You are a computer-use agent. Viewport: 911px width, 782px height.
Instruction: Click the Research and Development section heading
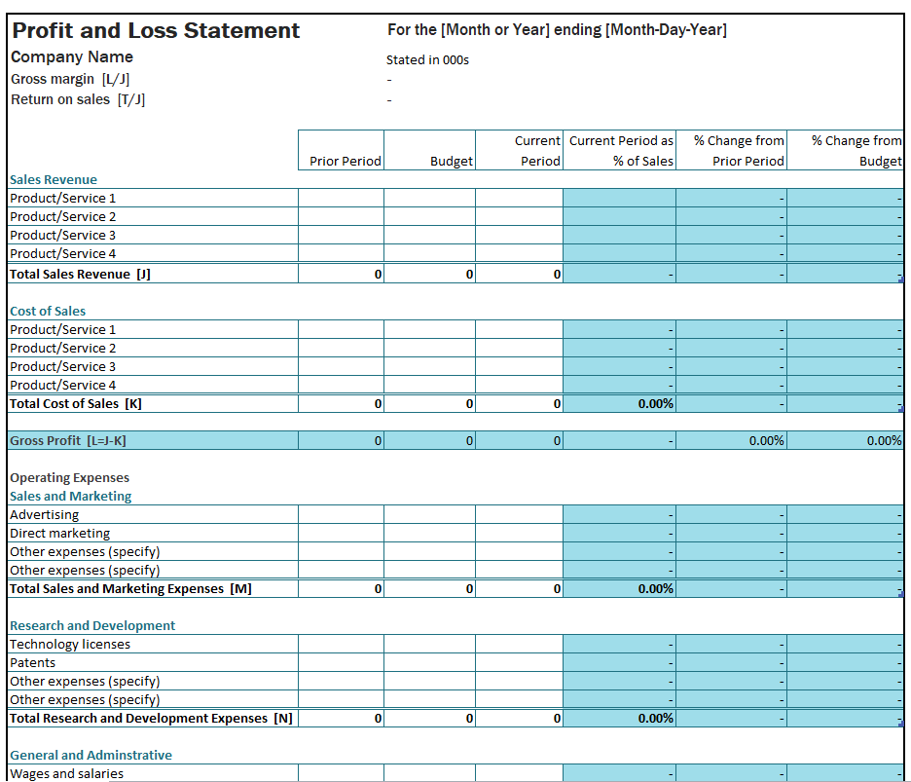[92, 625]
